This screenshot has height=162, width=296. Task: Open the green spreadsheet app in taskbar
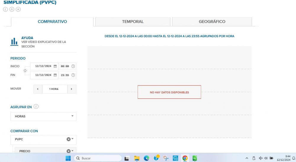click(x=195, y=158)
